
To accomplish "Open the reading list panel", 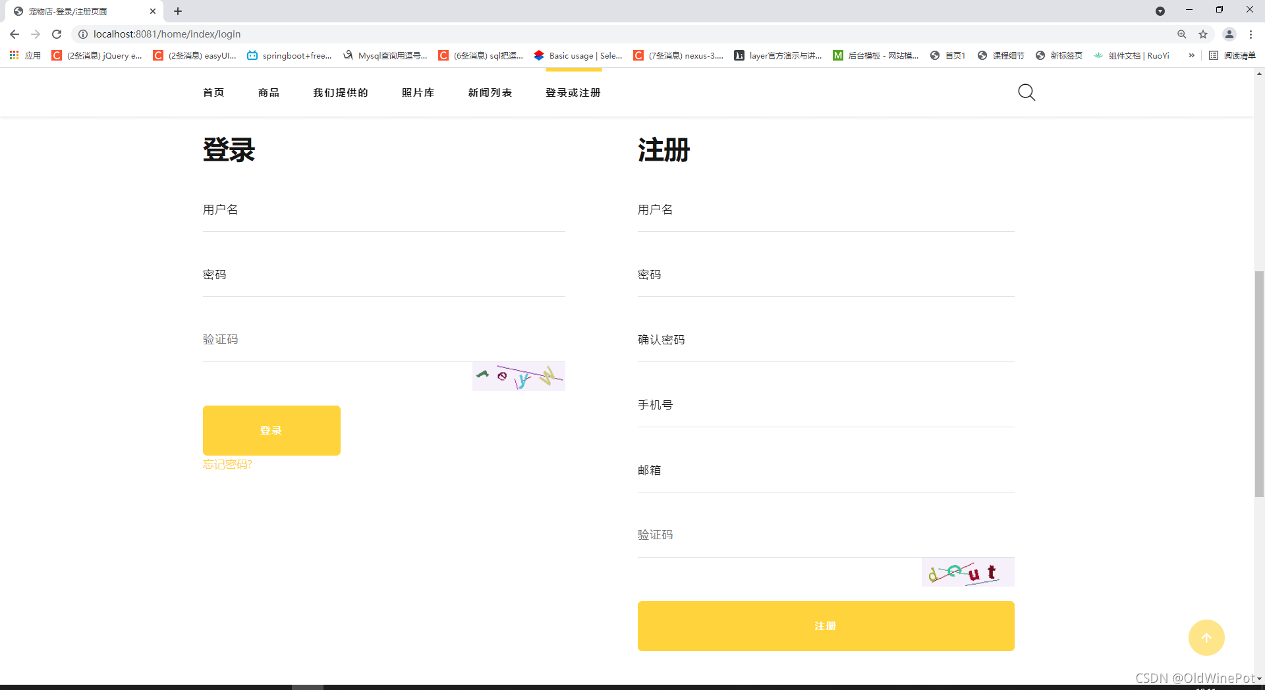I will [1233, 55].
